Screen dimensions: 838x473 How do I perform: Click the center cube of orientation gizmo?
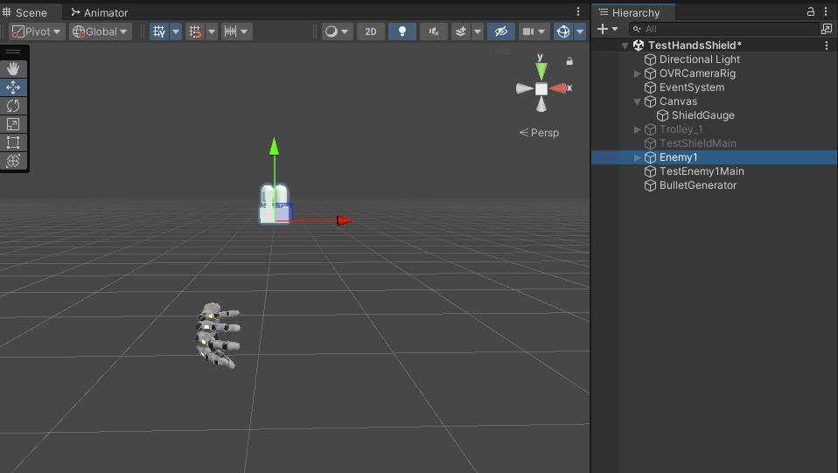pos(541,88)
